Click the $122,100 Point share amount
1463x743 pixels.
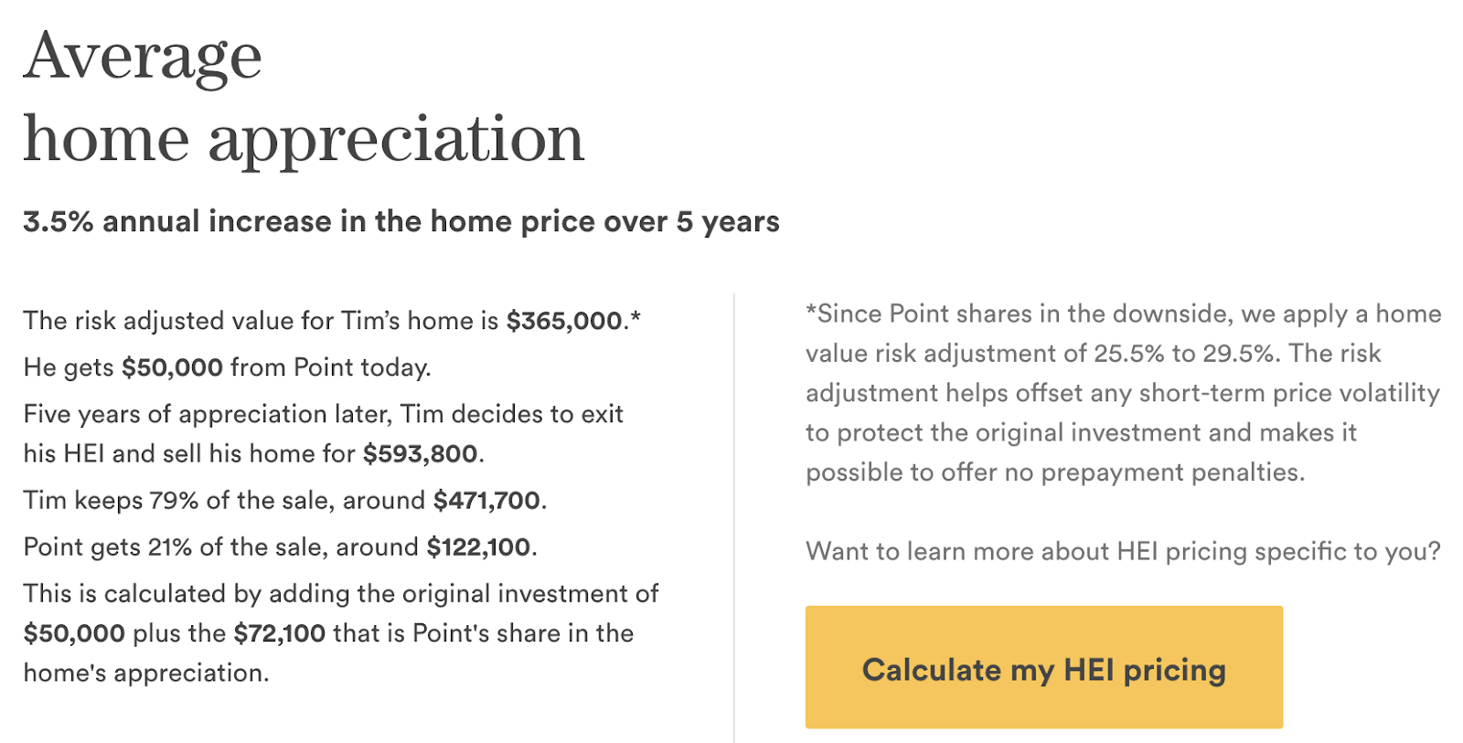pos(478,547)
